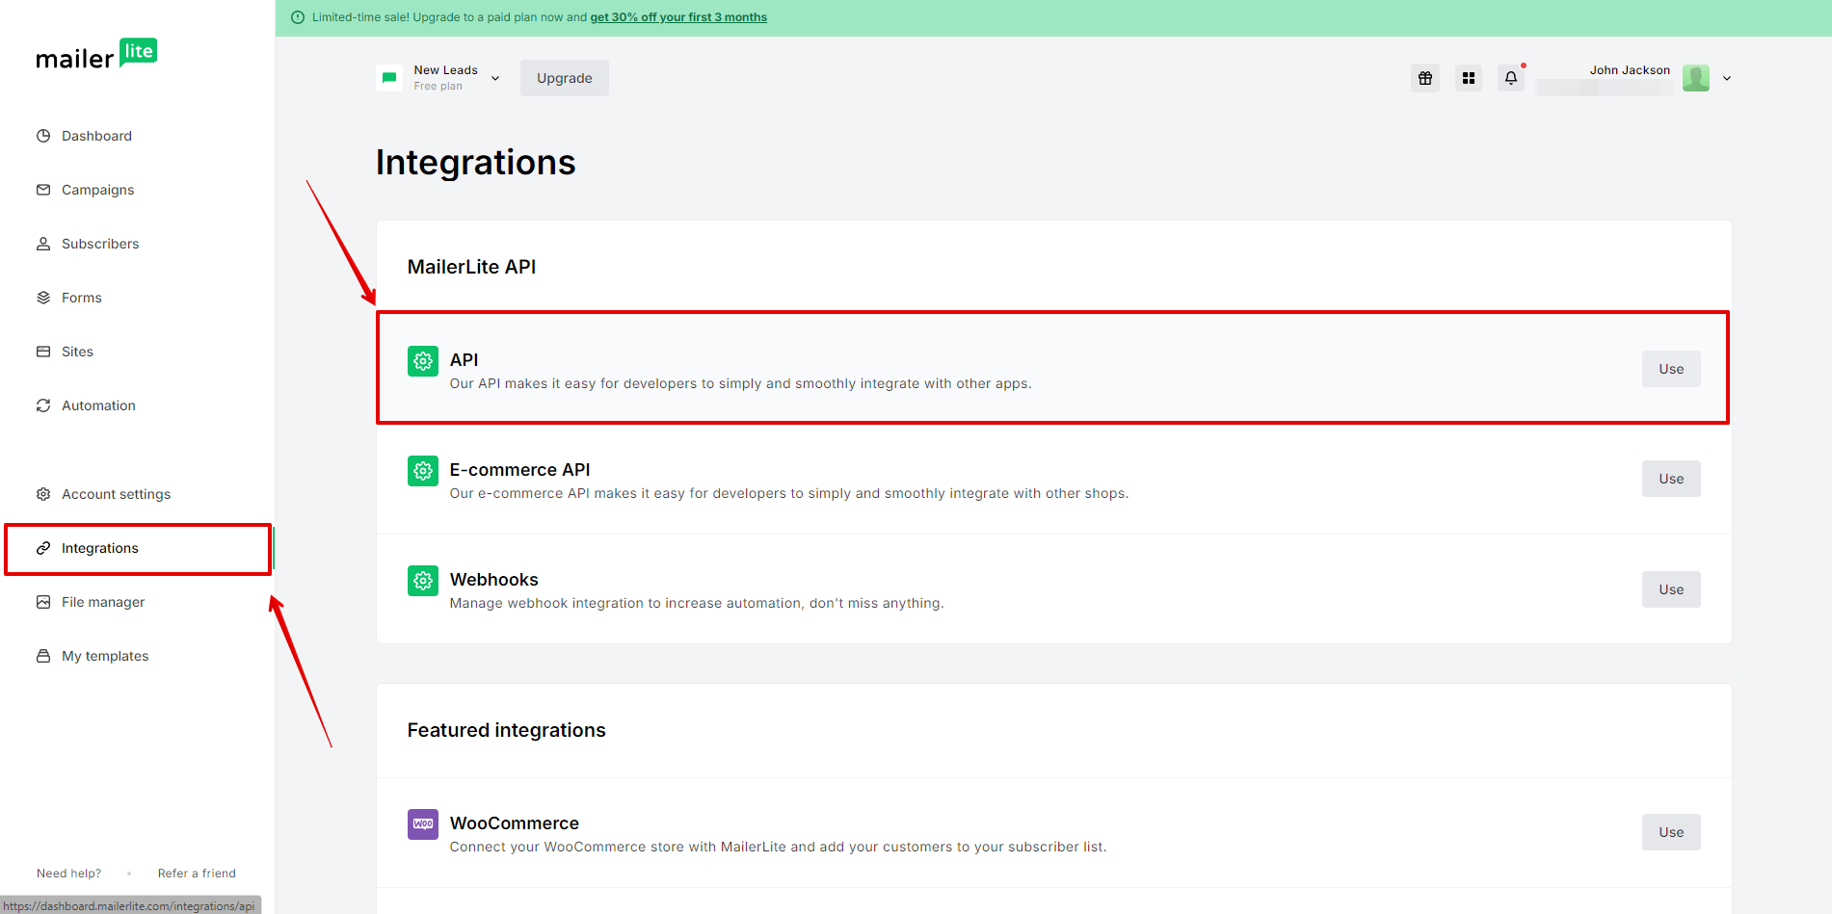Image resolution: width=1832 pixels, height=914 pixels.
Task: Click the Refer a friend link
Action: coord(197,874)
